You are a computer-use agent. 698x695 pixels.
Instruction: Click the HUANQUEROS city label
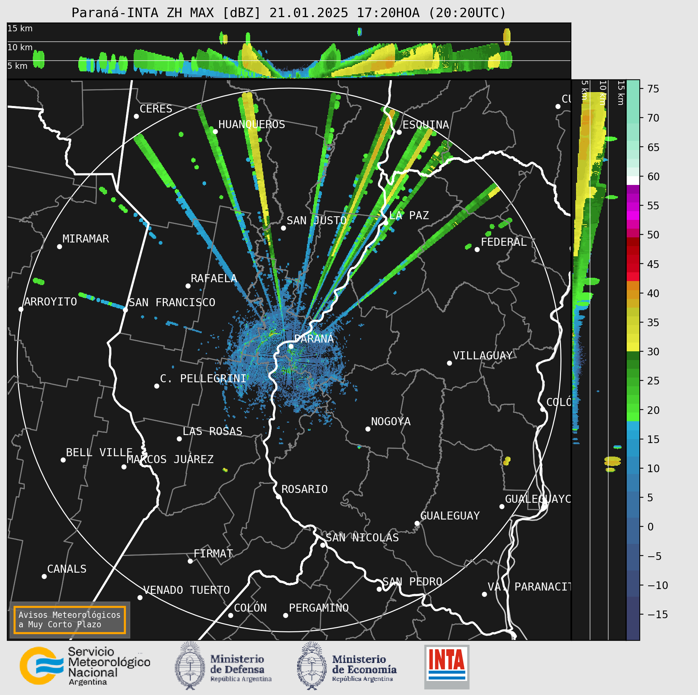tap(252, 124)
